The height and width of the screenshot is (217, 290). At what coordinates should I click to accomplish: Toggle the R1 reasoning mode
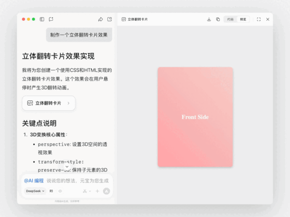pos(51,191)
